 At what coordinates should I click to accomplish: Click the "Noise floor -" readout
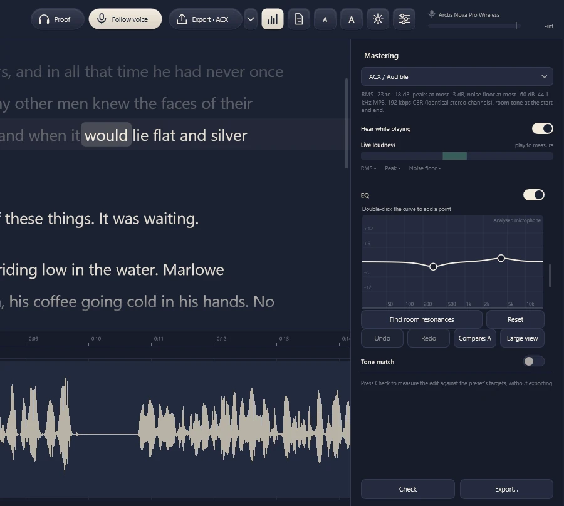click(424, 168)
